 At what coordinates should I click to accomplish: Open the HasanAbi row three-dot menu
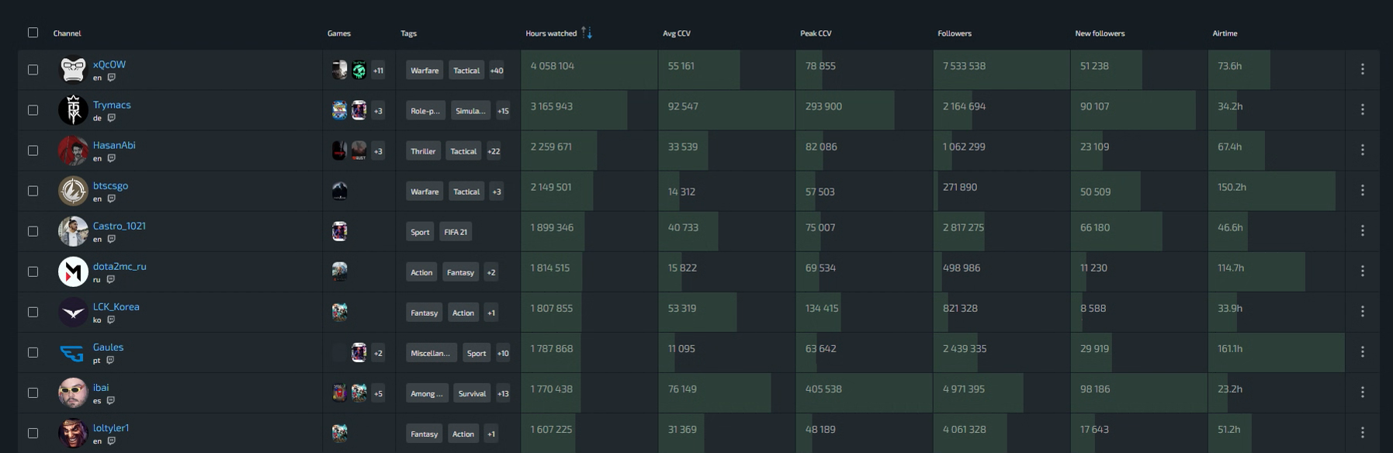(x=1362, y=150)
